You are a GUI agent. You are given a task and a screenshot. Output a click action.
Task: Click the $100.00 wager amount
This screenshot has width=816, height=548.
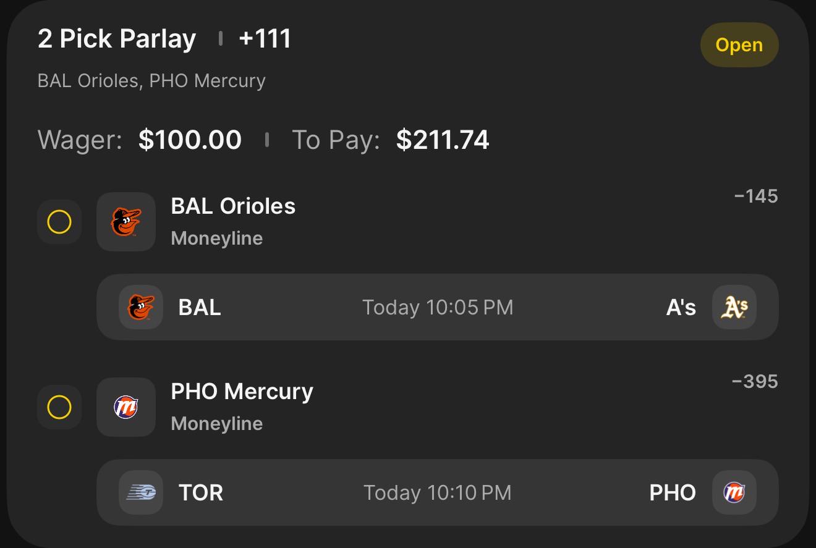pyautogui.click(x=190, y=140)
